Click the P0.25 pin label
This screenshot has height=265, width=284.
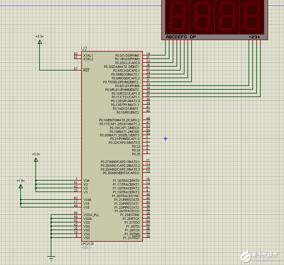(x=136, y=154)
